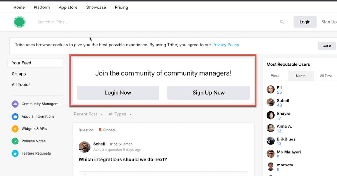Switch to the All Time tab
Viewport: 337px width, 176px height.
click(326, 76)
